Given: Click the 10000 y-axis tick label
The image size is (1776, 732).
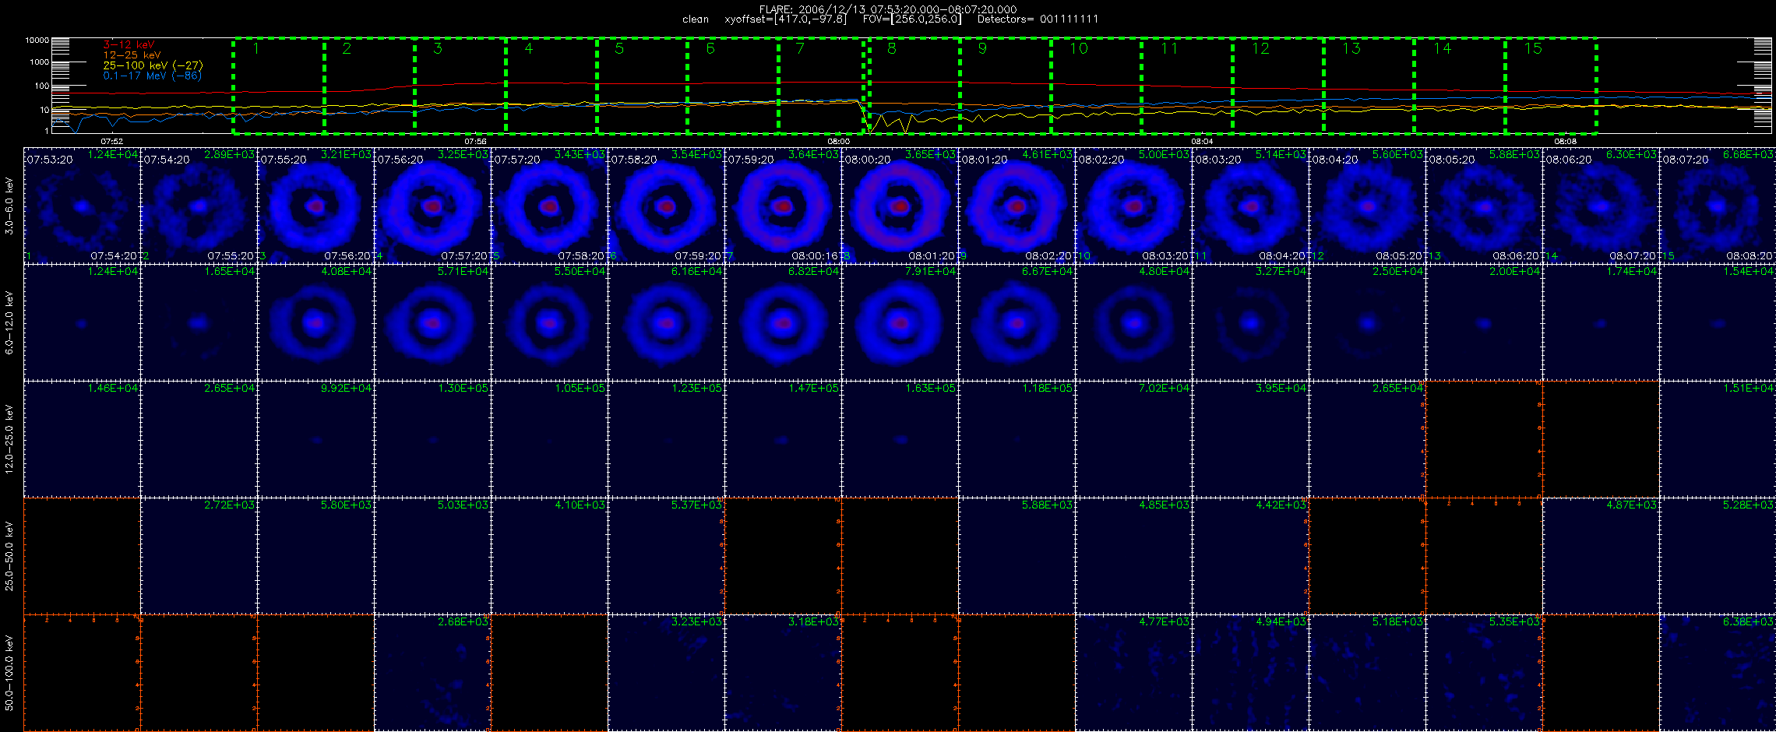Looking at the screenshot, I should tap(37, 40).
